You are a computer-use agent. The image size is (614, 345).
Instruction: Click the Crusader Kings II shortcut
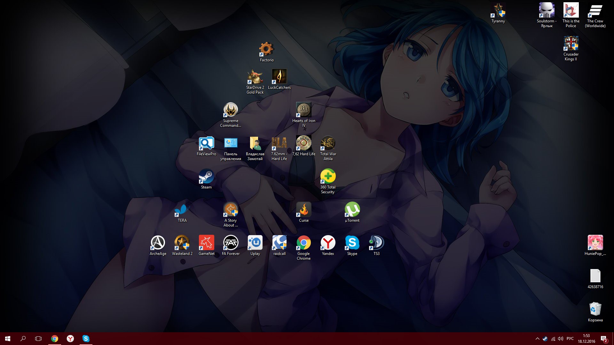[x=571, y=44]
